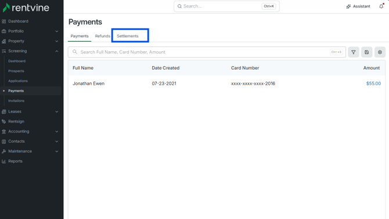Click the Ctrl+K shortcut badge
The height and width of the screenshot is (219, 389).
pos(269,6)
